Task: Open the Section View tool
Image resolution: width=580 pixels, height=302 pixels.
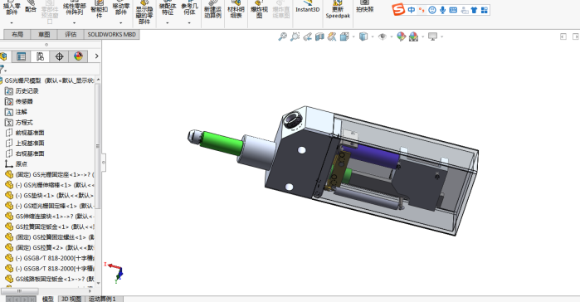Action: tap(319, 37)
